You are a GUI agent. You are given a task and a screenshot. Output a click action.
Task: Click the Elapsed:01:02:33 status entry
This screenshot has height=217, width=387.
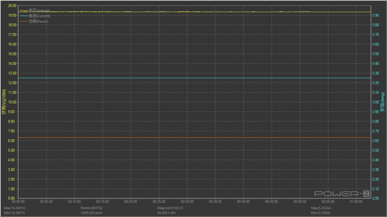(x=170, y=208)
